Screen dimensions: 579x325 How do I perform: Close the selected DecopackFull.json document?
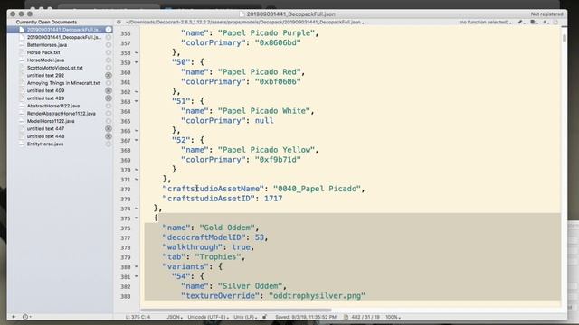109,30
